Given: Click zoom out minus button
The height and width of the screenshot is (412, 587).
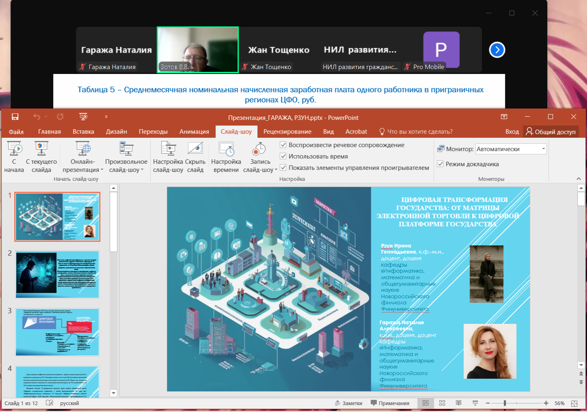Looking at the screenshot, I should (488, 403).
